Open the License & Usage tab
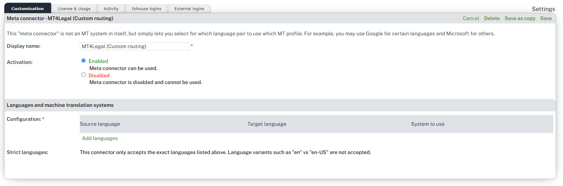Image resolution: width=563 pixels, height=186 pixels. point(74,9)
